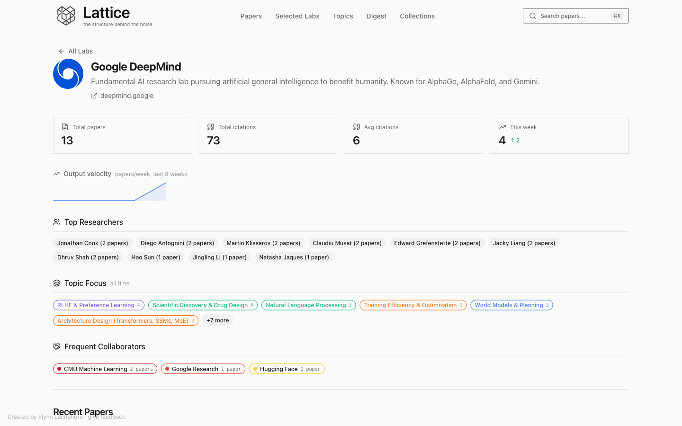682x426 pixels.
Task: Click the icon beside Frequent Collaborators heading
Action: coord(57,346)
